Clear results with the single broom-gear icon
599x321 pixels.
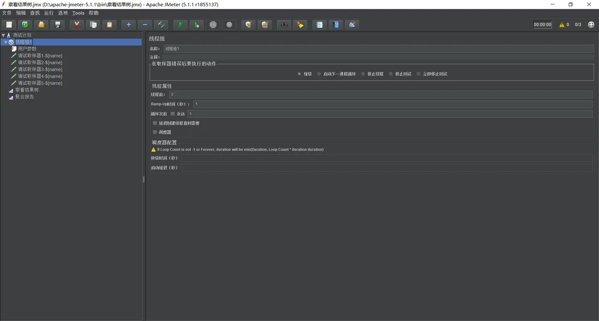(x=248, y=25)
